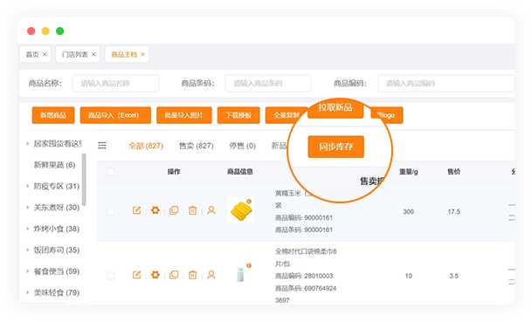Click weight value 10

(x=409, y=276)
